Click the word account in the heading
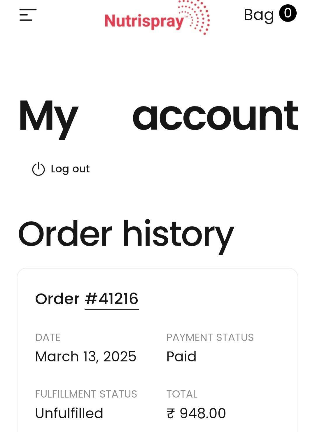315x432 pixels. (x=215, y=116)
